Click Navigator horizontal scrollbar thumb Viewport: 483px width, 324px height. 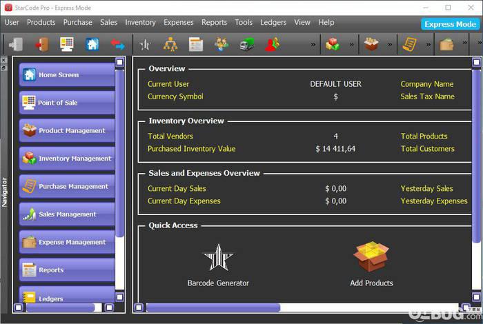pos(61,307)
